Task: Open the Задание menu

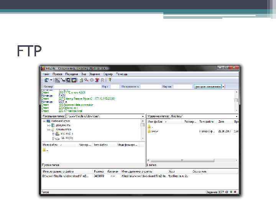Action: point(94,74)
